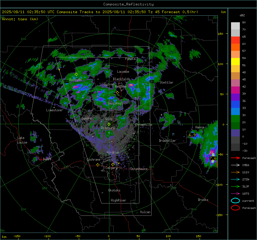Click the Strathmore city label
Image resolution: width=257 pixels, height=240 pixels.
(x=139, y=169)
